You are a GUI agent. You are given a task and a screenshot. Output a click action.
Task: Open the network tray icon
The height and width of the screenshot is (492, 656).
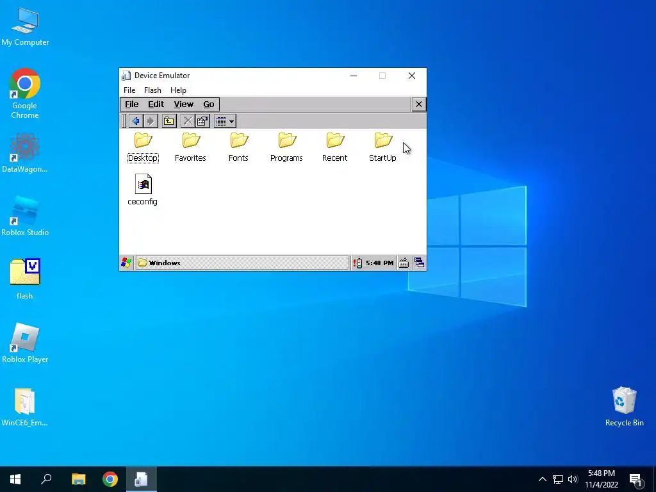click(x=558, y=479)
